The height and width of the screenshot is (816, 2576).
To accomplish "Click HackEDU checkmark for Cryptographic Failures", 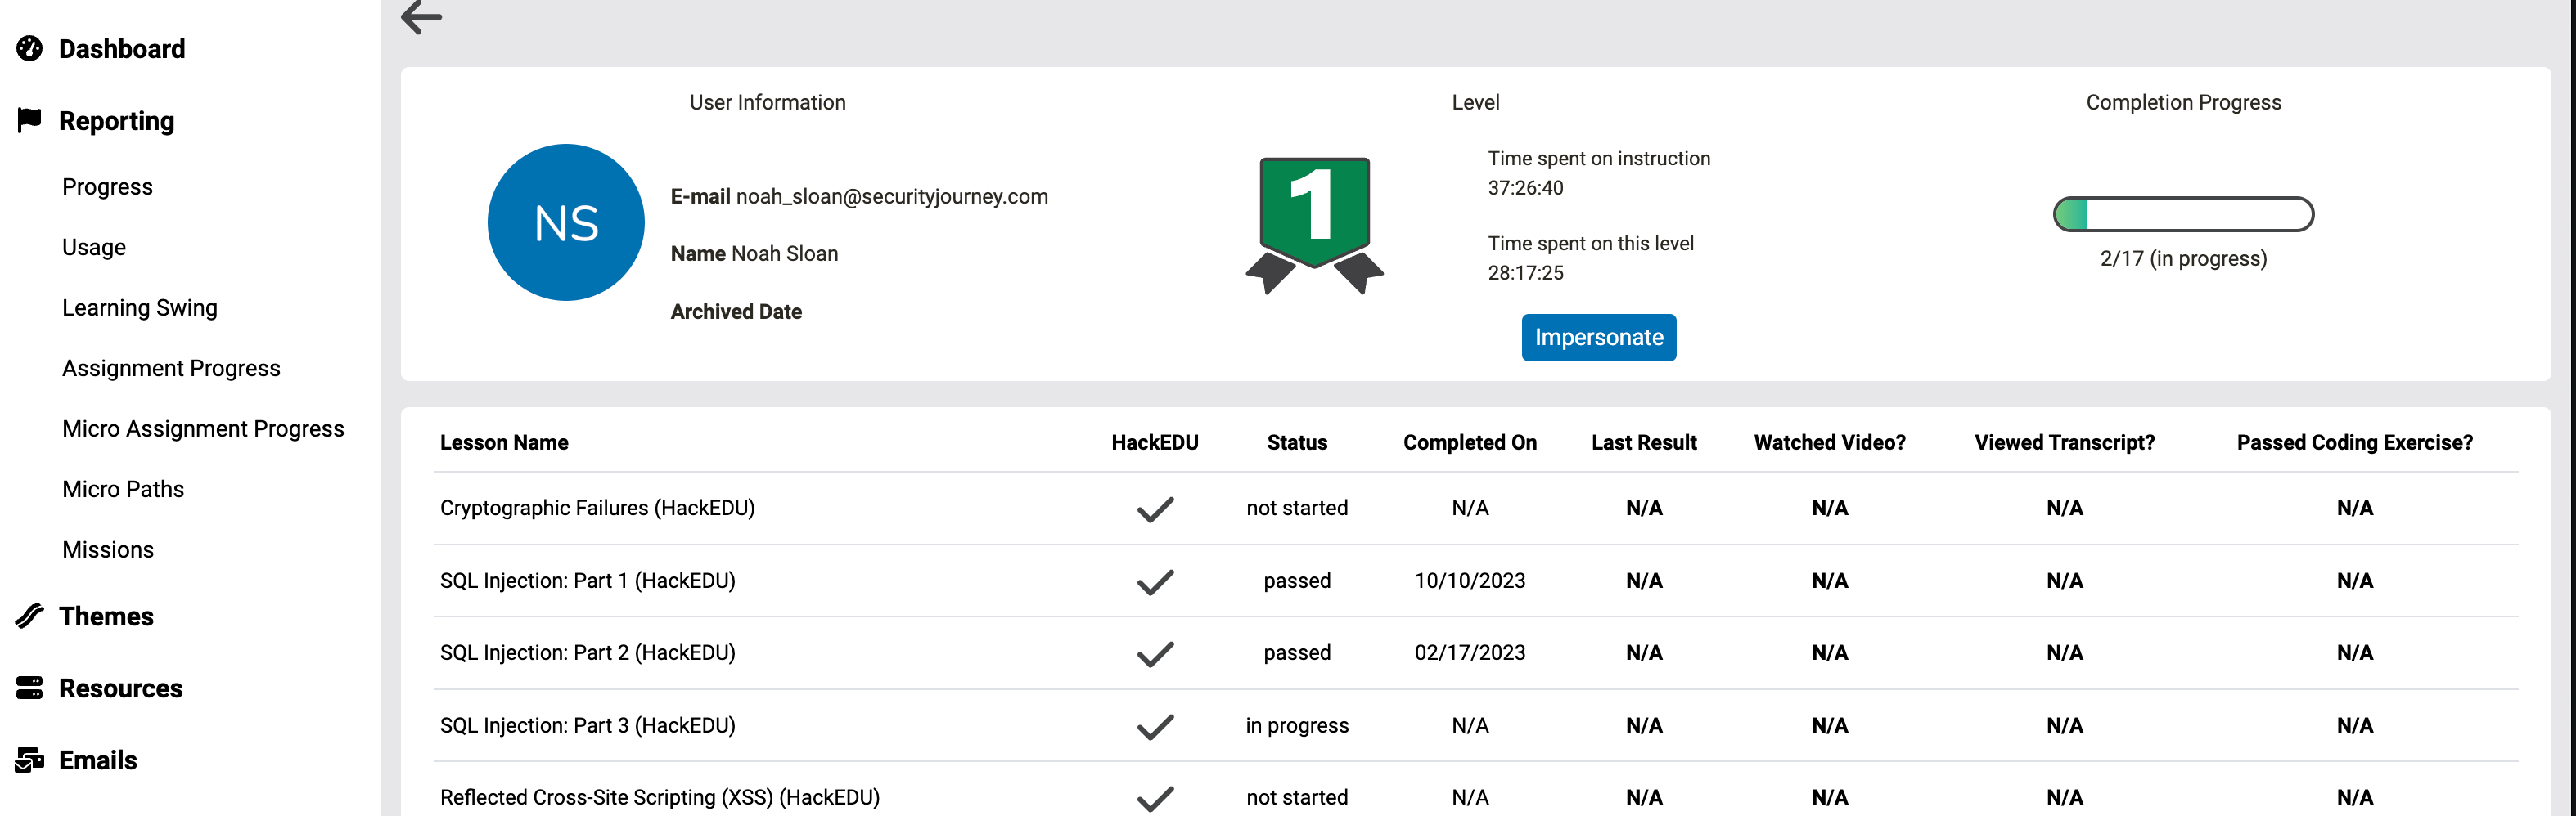I will tap(1155, 509).
